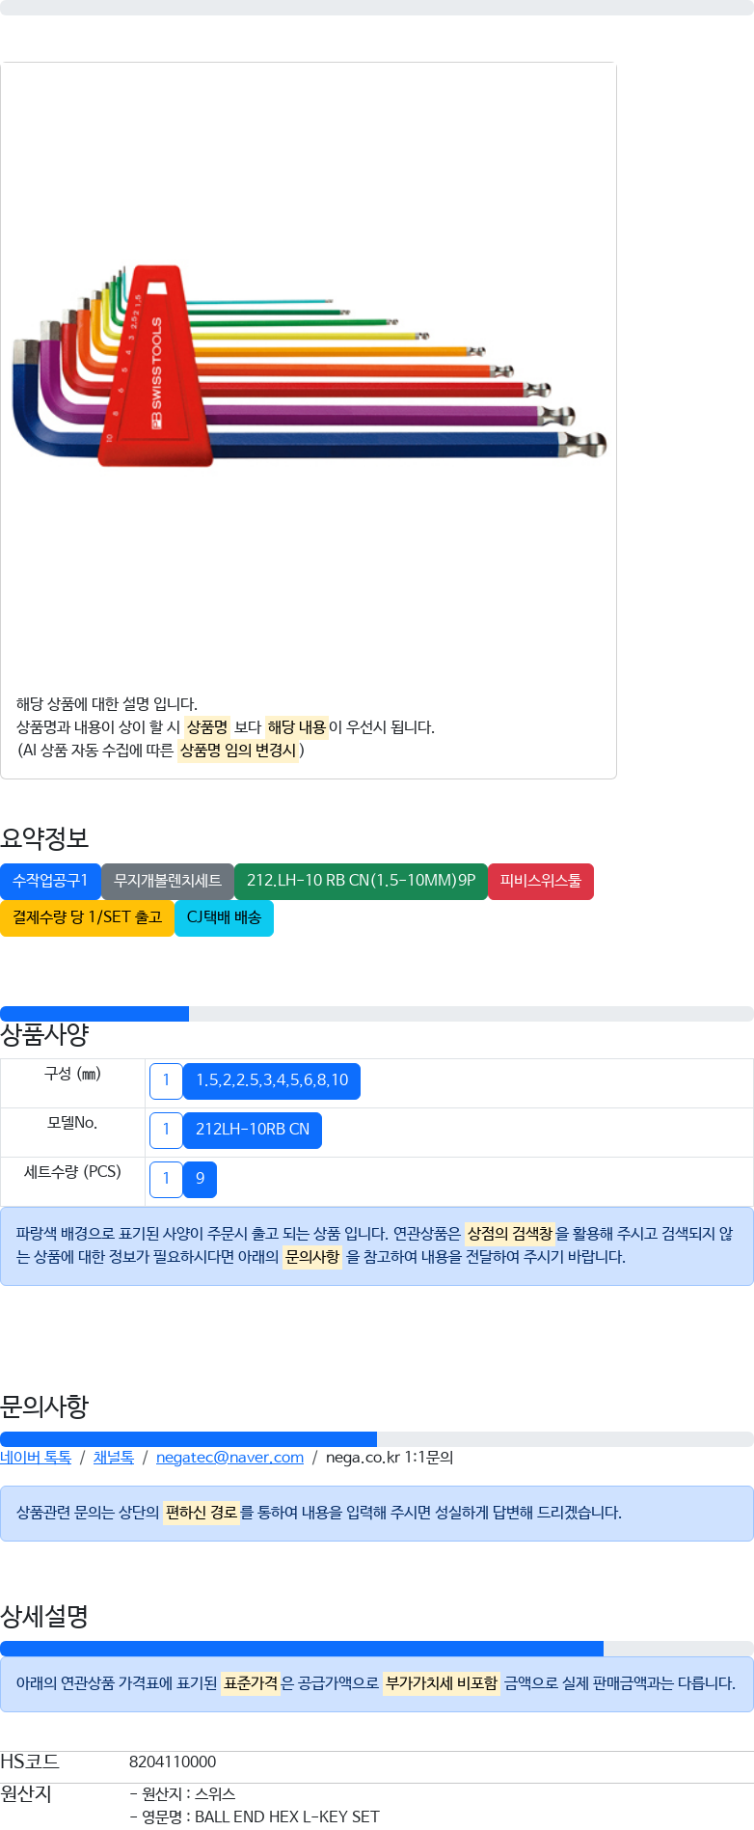
Task: Select the 피비스위스툴 red tag
Action: [541, 881]
